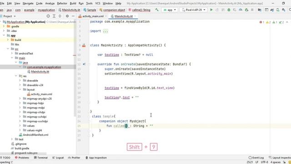Open the AVD Manager icon

[x=278, y=10]
